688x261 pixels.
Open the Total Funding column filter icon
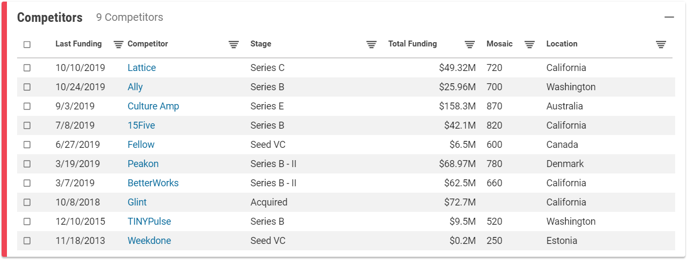point(470,44)
